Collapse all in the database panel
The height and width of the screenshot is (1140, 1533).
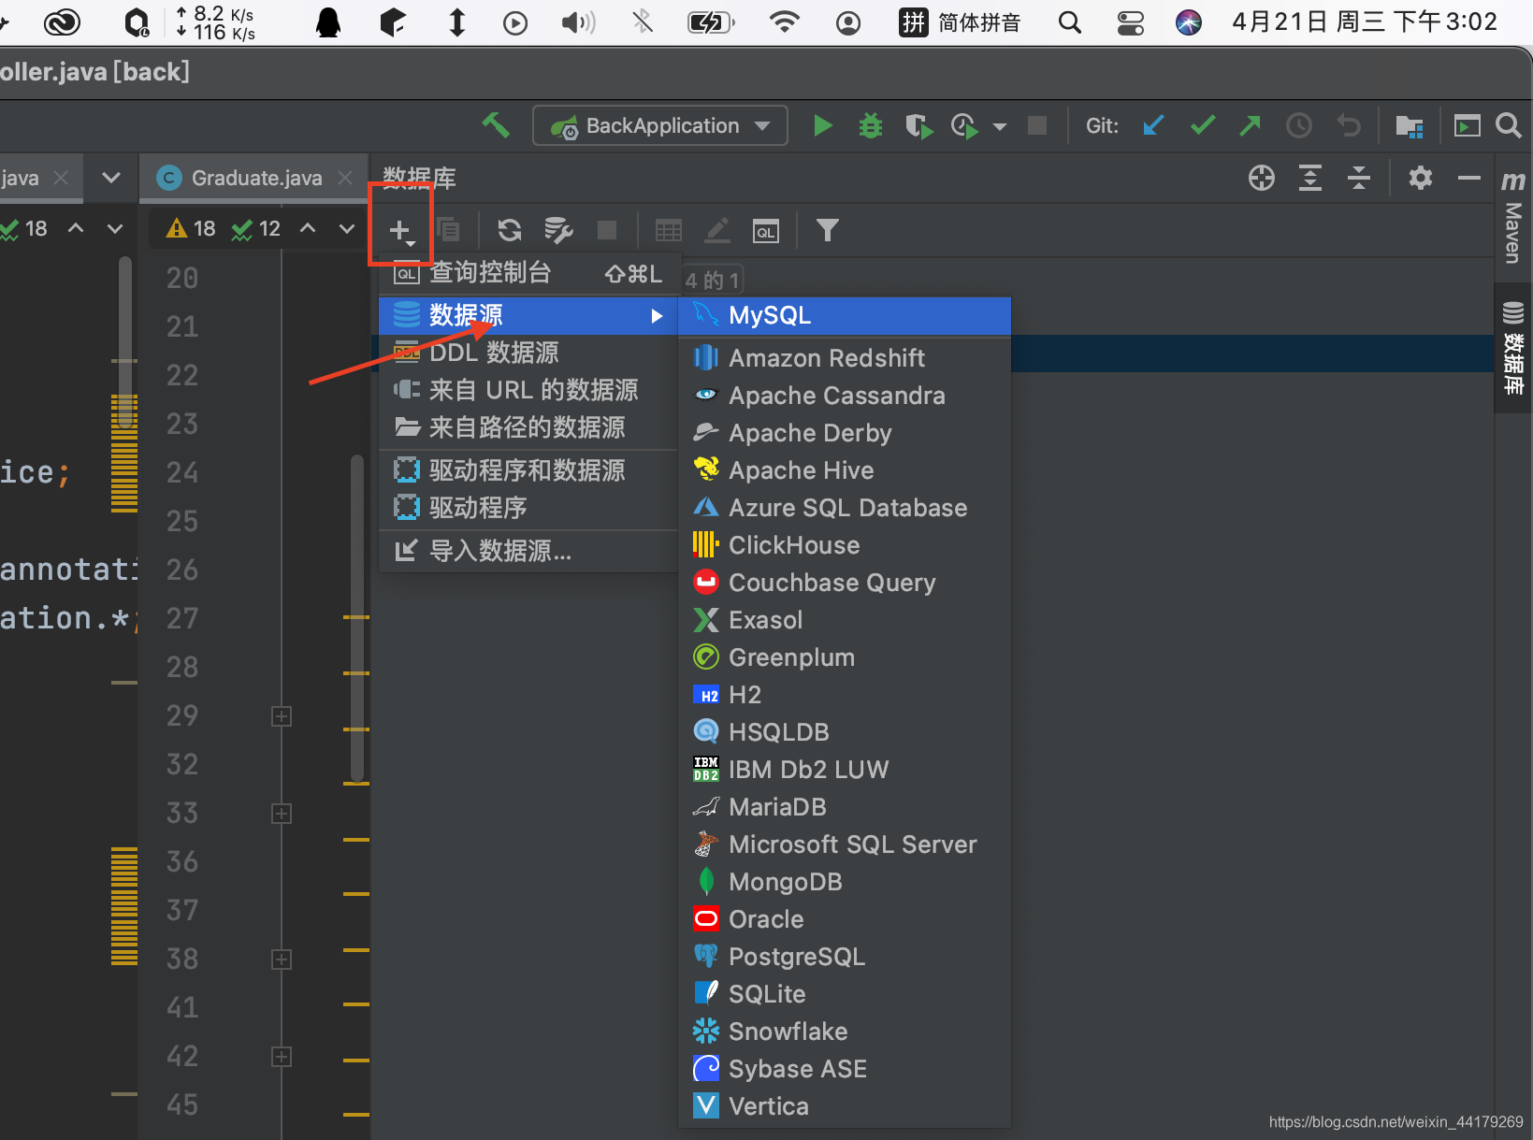coord(1359,177)
